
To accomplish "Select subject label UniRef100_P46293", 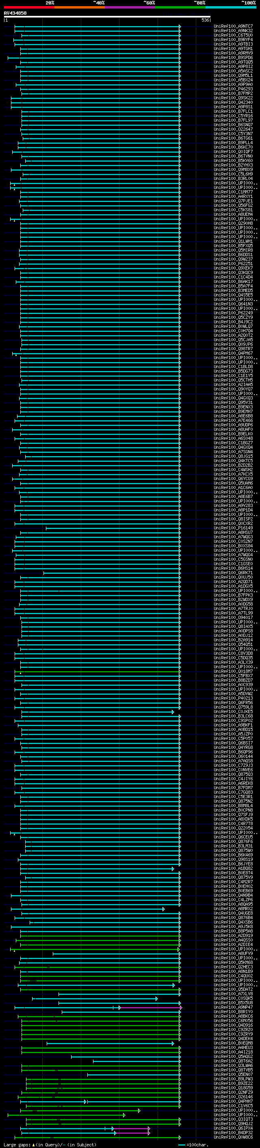I will pos(233,89).
